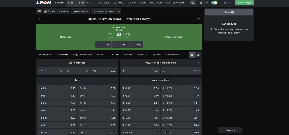Collapse the Двойной исход section
Viewport: 289px width, 135px height.
pyautogui.click(x=115, y=63)
